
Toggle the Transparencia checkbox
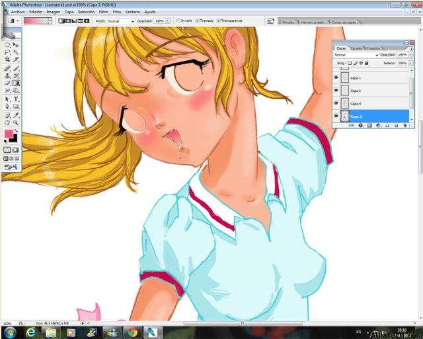coord(219,21)
